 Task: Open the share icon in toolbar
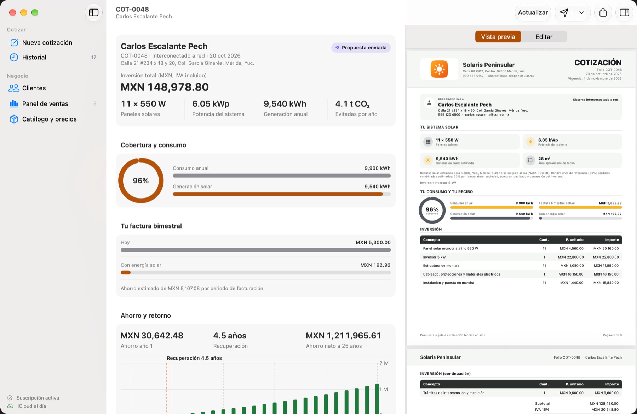[x=603, y=12]
